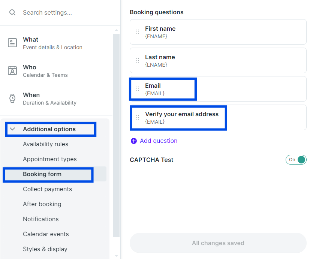The height and width of the screenshot is (259, 313).
Task: Click the sidebar vertical scrollbar
Action: click(116, 135)
